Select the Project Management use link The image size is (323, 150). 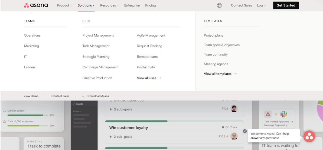click(x=98, y=36)
